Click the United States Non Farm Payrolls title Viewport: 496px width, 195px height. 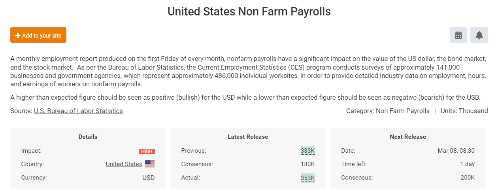coord(249,11)
